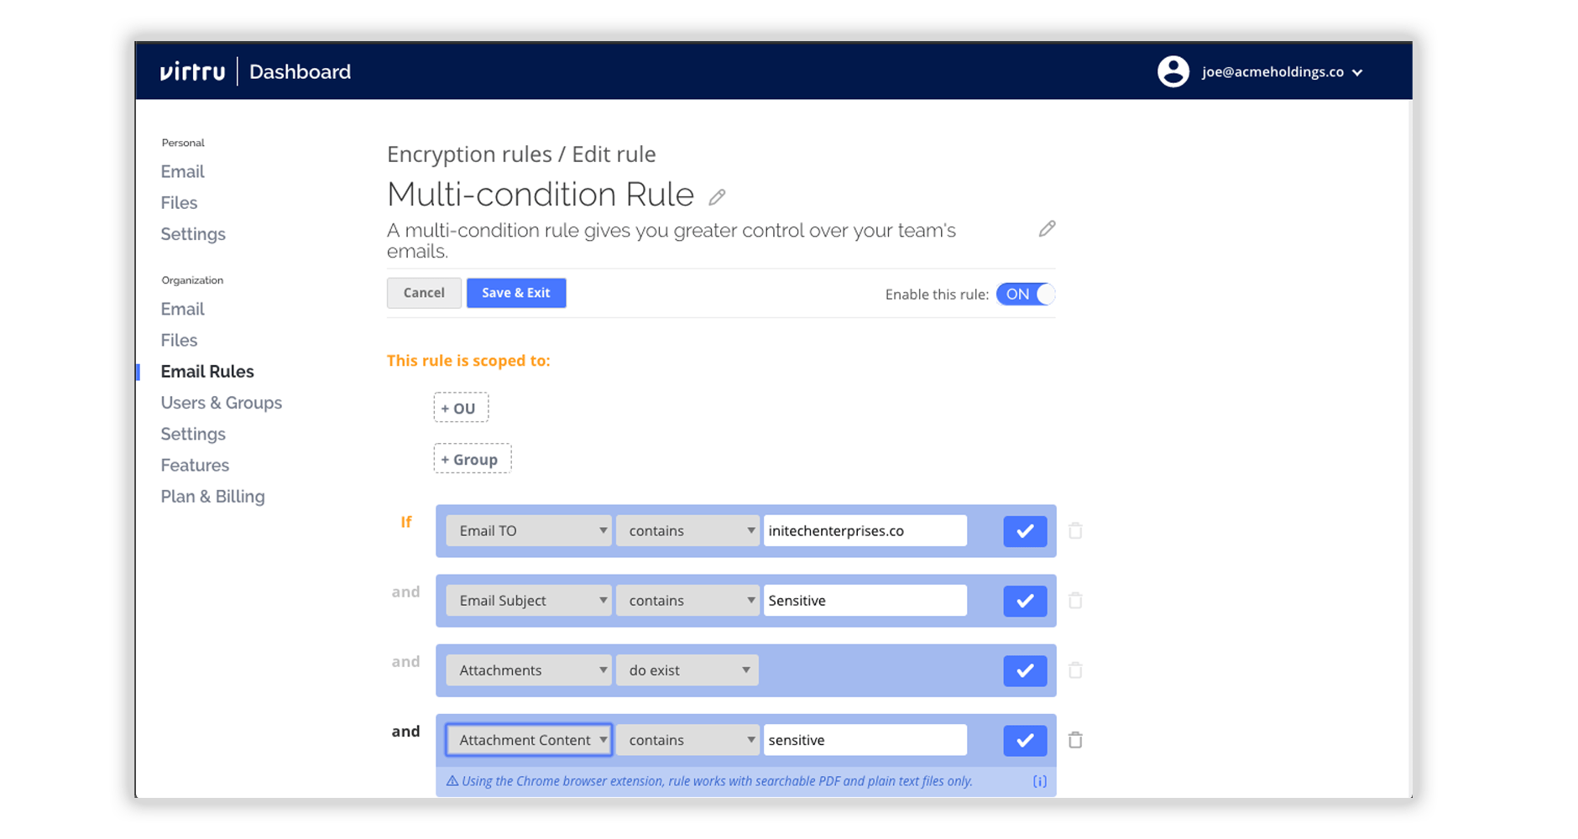Open the Email TO field dropdown
The width and height of the screenshot is (1578, 839).
(x=529, y=531)
